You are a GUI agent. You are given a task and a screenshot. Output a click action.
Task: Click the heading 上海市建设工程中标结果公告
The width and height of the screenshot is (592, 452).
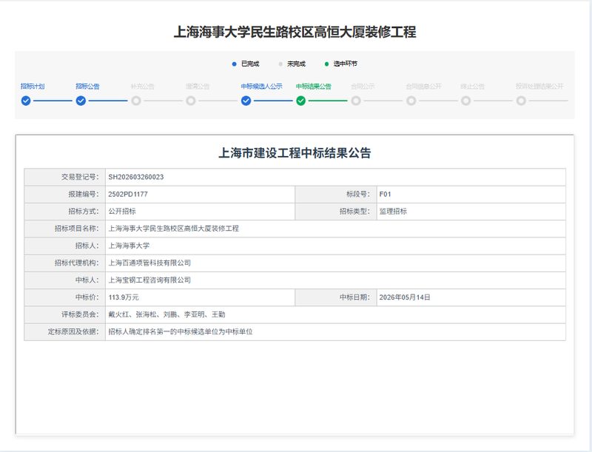[295, 153]
